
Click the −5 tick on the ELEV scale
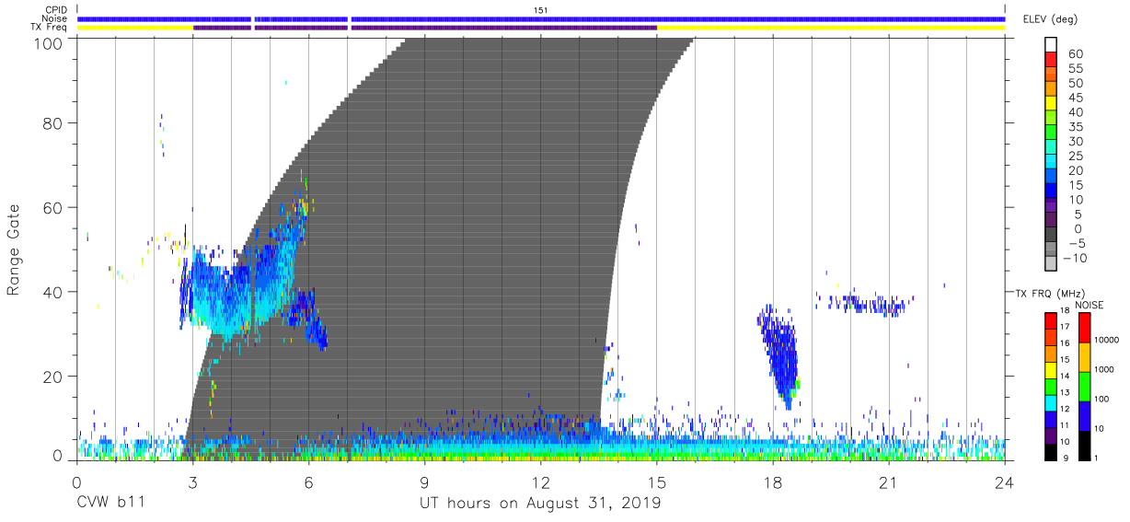click(1076, 242)
